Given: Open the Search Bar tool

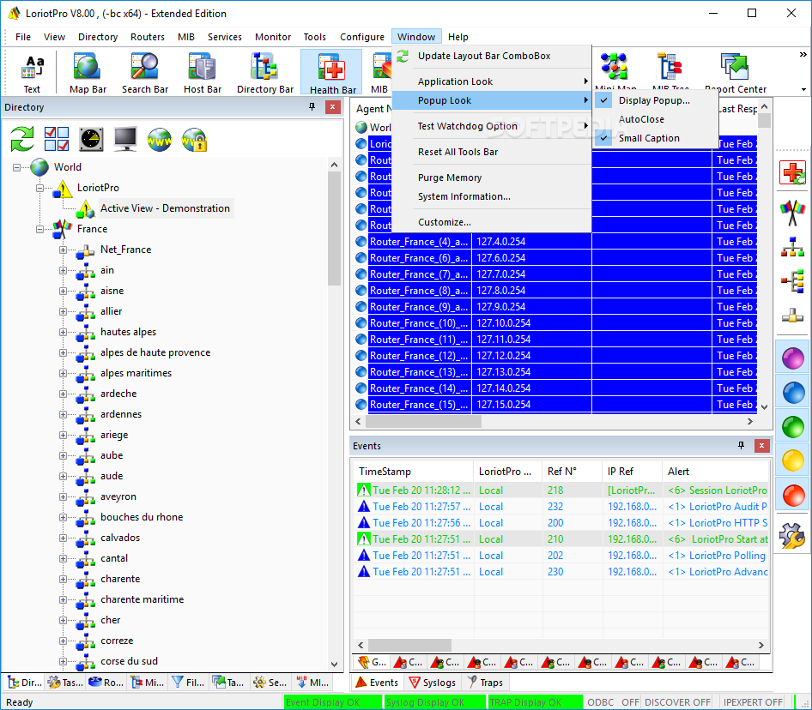Looking at the screenshot, I should pos(144,73).
